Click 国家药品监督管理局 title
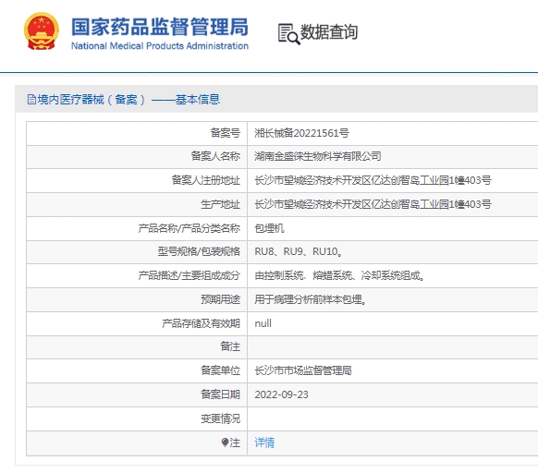The image size is (538, 473). coord(160,27)
